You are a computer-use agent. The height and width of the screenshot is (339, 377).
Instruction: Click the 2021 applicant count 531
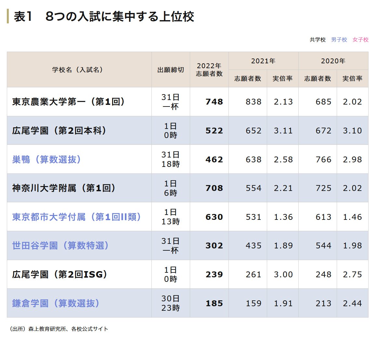click(x=253, y=217)
